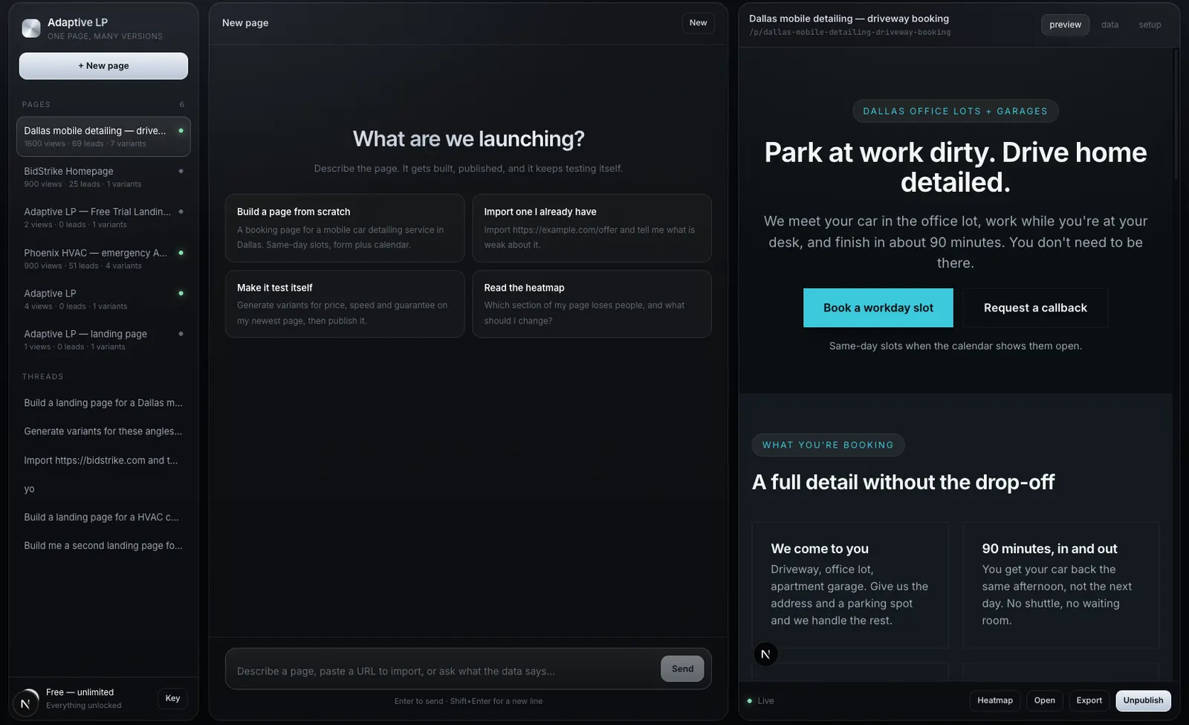Focus the Describe a page input field

click(442, 671)
